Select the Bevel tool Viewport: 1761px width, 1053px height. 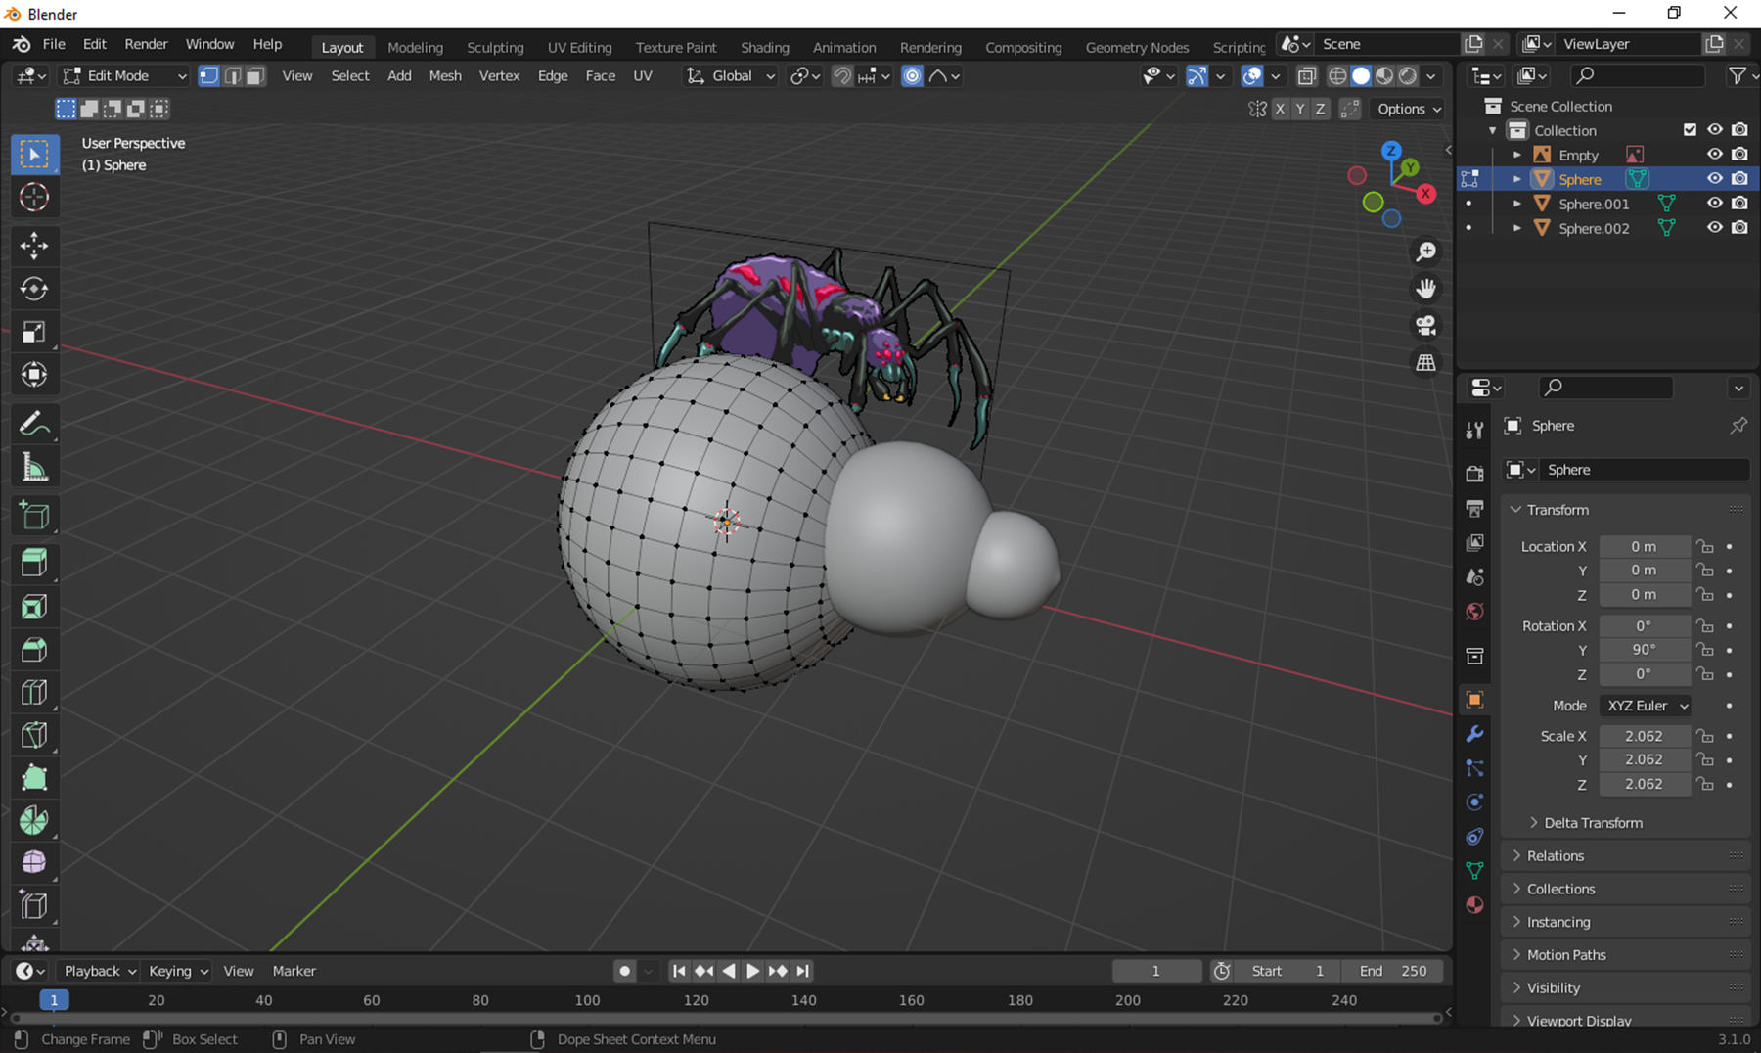click(x=34, y=650)
